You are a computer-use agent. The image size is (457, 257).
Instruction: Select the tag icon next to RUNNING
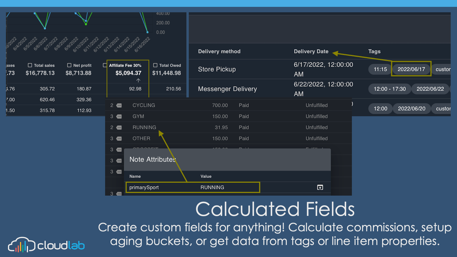[x=119, y=127]
